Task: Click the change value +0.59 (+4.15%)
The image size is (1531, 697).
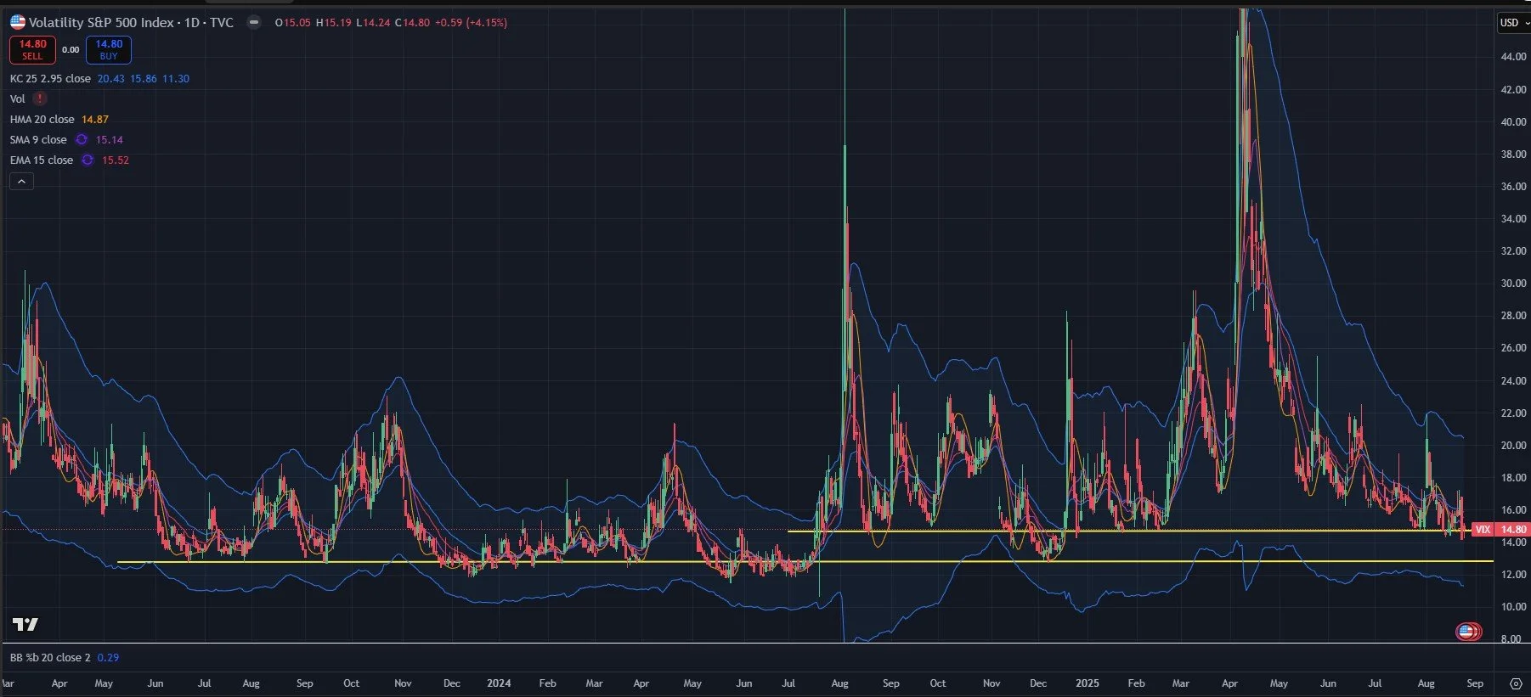Action: (x=471, y=23)
